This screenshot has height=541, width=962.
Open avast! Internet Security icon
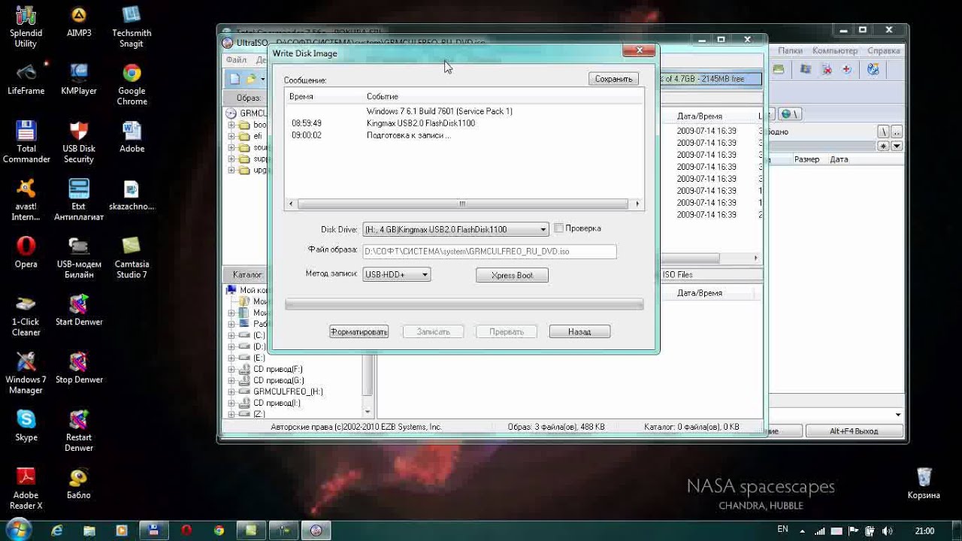tap(26, 200)
